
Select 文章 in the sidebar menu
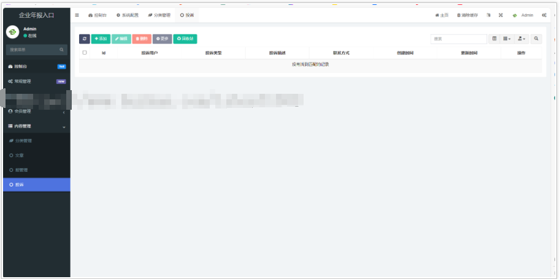(x=20, y=155)
